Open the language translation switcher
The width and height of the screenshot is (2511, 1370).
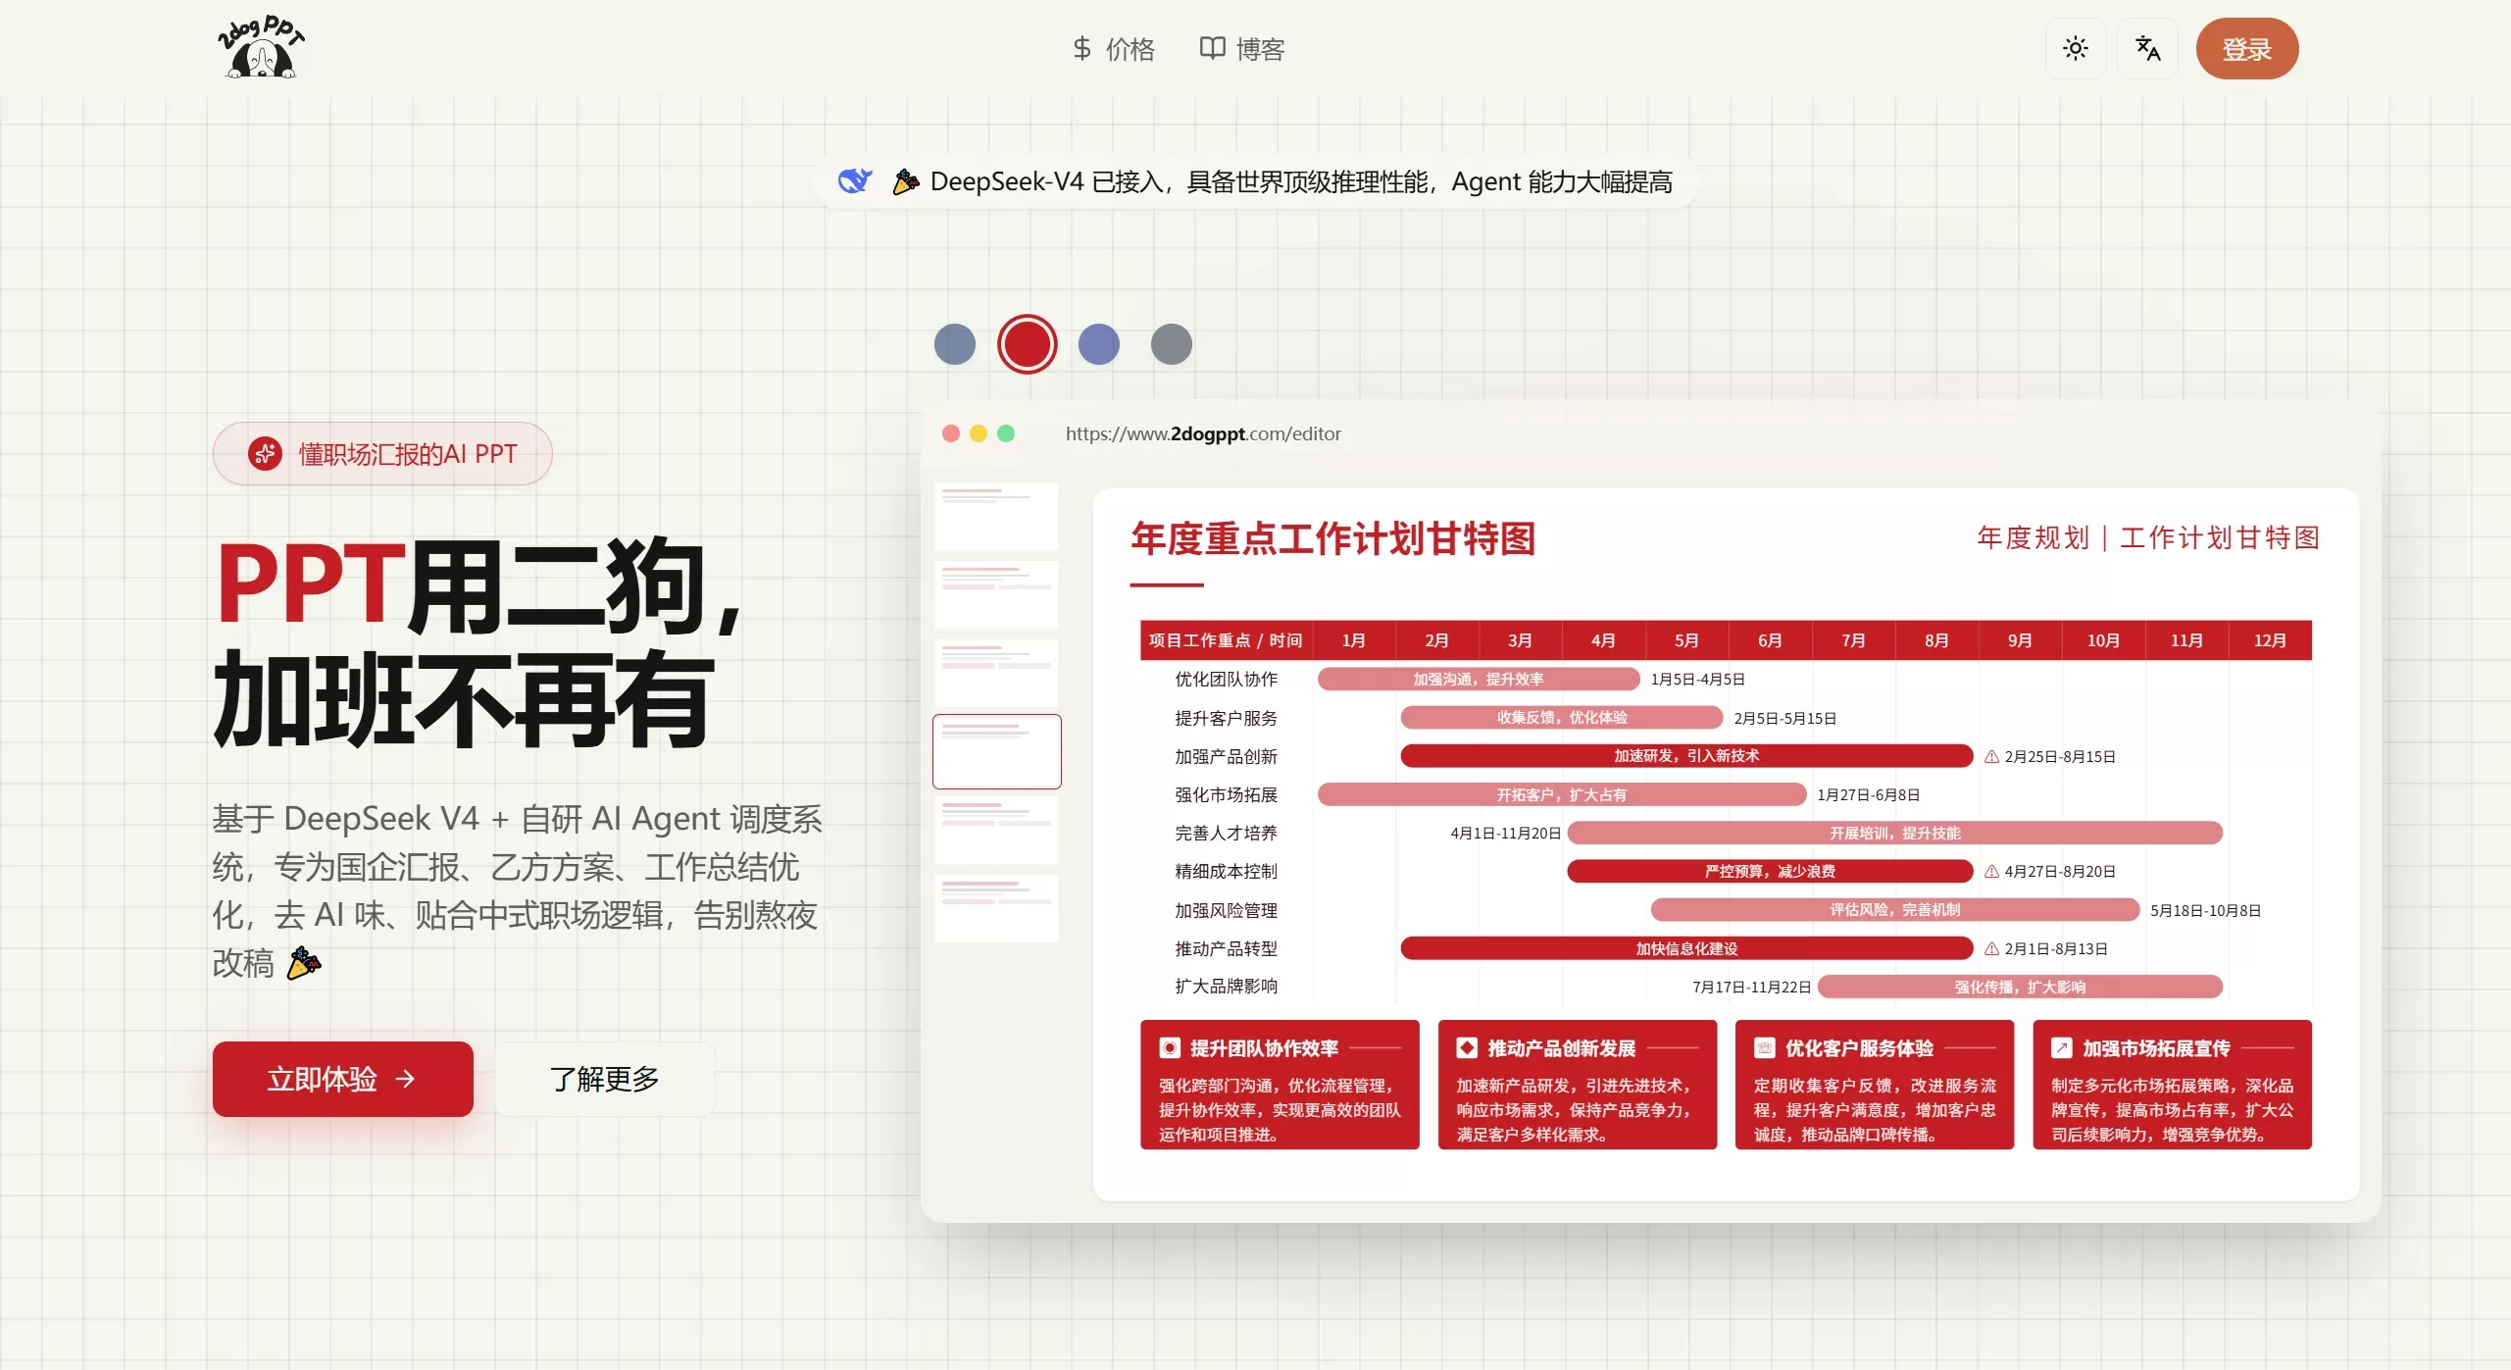tap(2148, 48)
